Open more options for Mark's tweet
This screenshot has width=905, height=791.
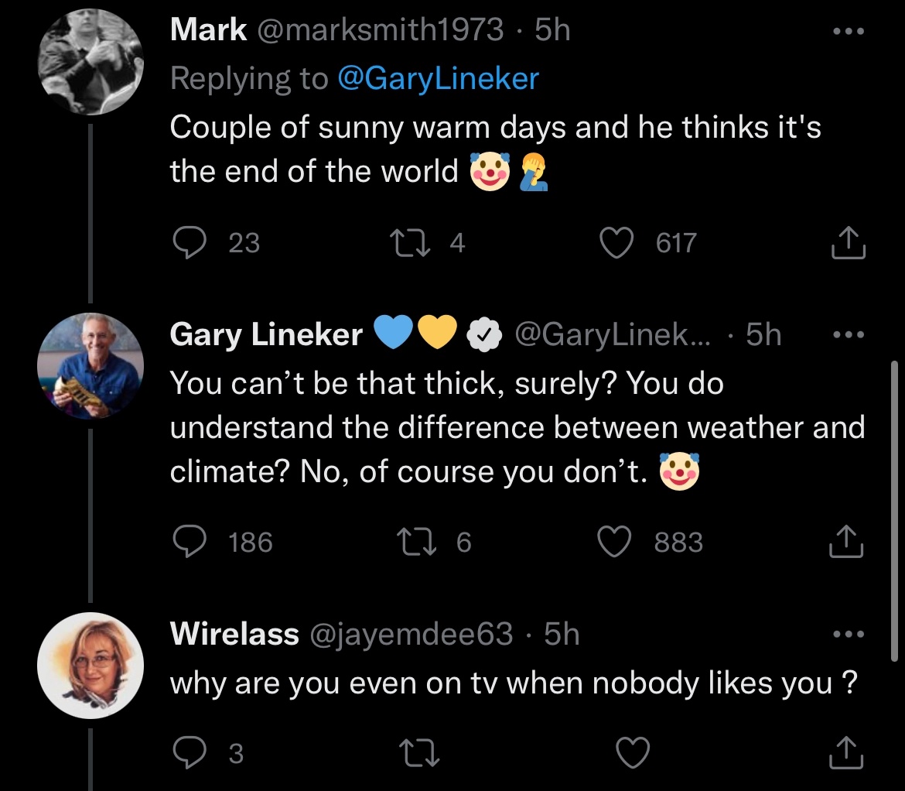847,33
